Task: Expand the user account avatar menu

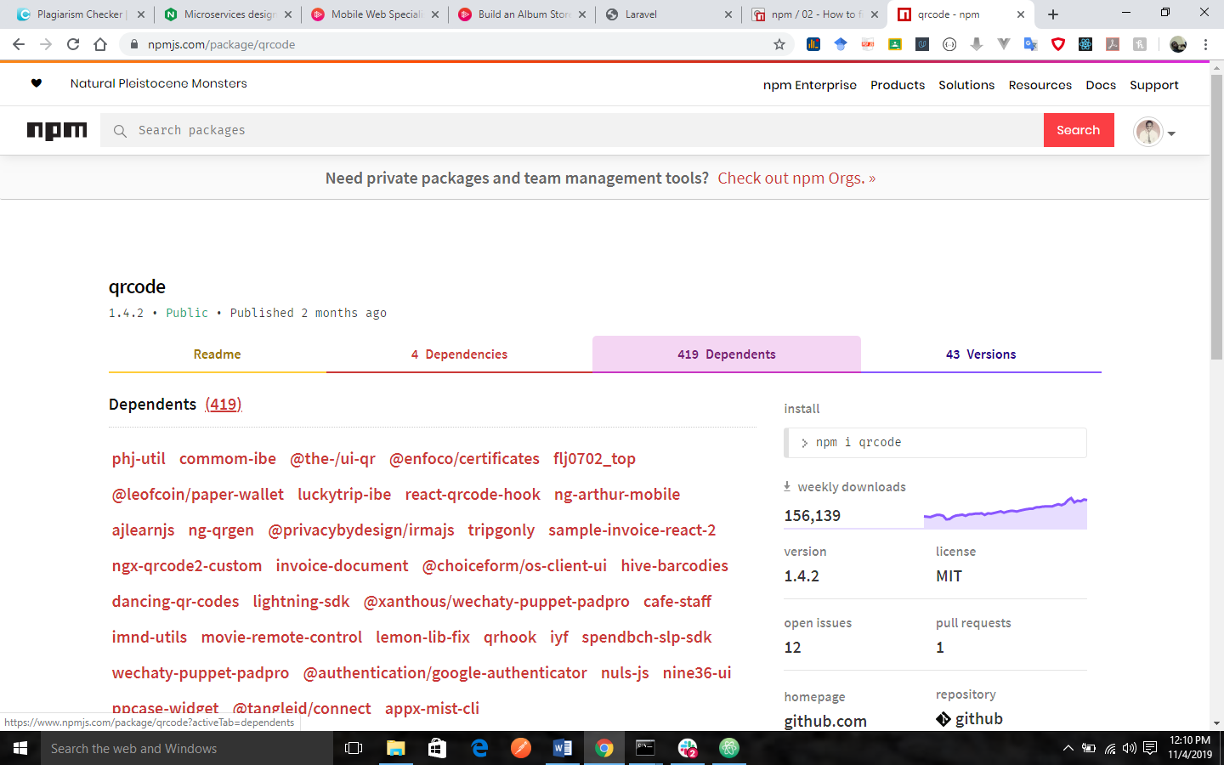Action: click(x=1154, y=132)
